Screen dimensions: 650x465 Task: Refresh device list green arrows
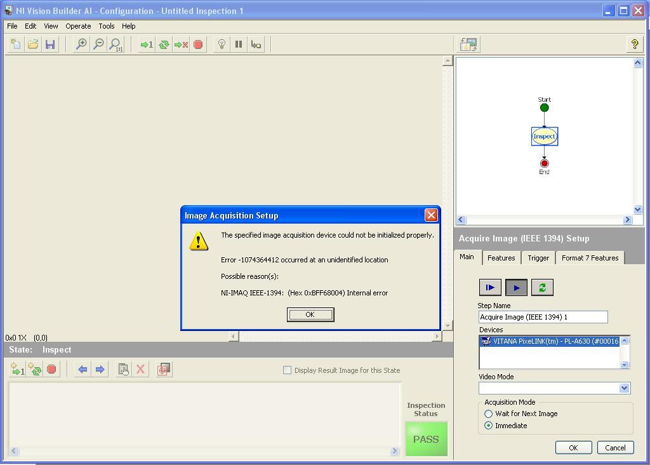point(542,288)
